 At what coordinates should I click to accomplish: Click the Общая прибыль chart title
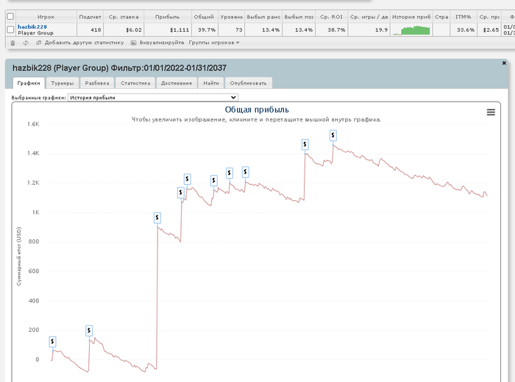pos(257,110)
